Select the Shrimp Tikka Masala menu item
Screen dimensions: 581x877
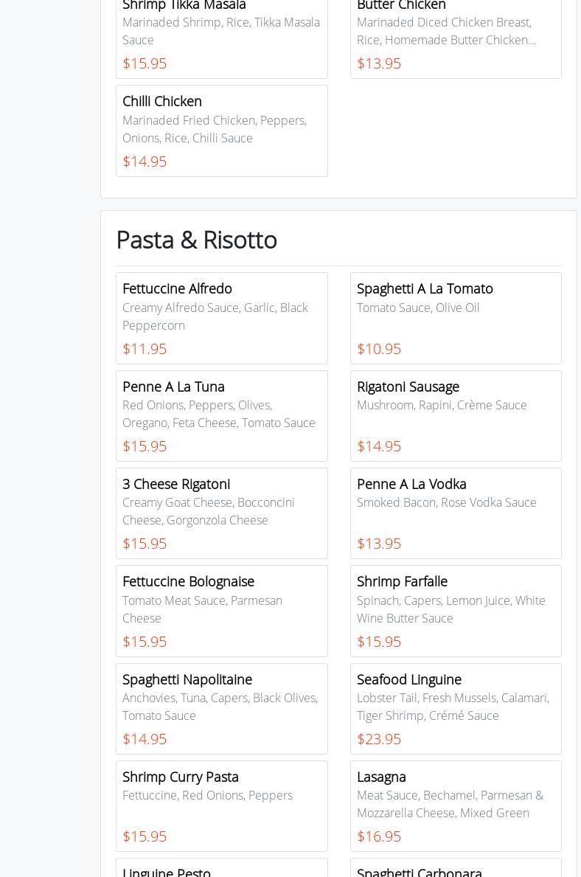click(221, 33)
